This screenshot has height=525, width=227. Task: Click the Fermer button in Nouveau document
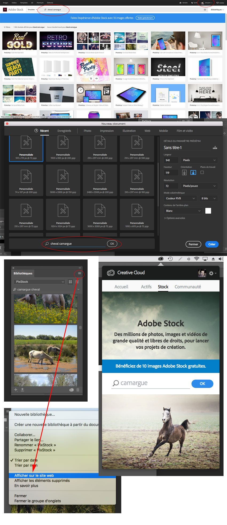click(x=193, y=244)
